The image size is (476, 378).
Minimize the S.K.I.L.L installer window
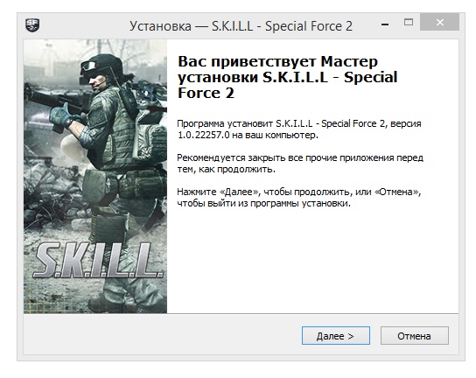coord(385,24)
